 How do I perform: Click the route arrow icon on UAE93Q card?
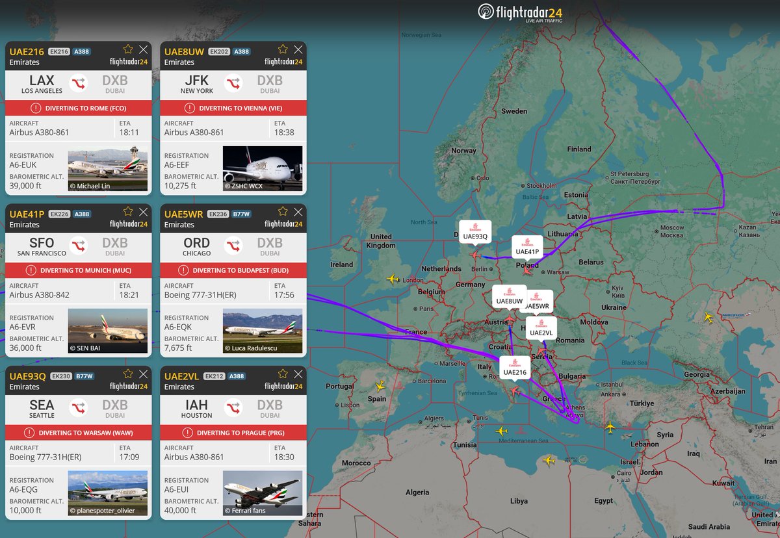77,409
